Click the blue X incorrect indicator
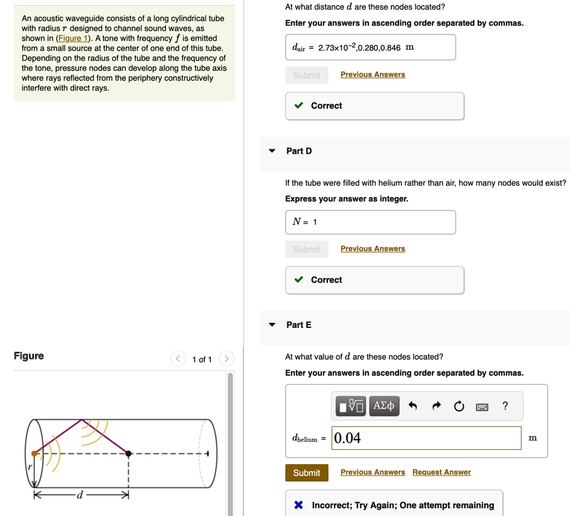 [x=298, y=505]
